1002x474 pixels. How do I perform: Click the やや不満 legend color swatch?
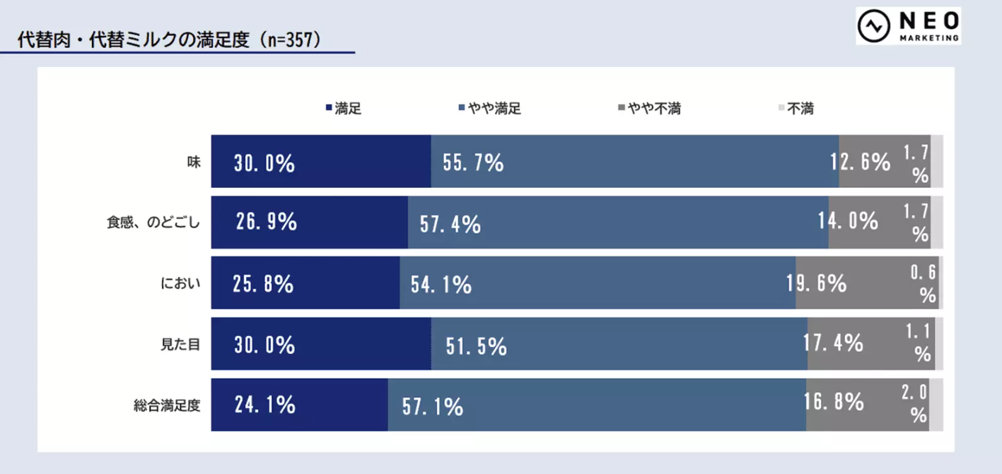click(x=622, y=109)
